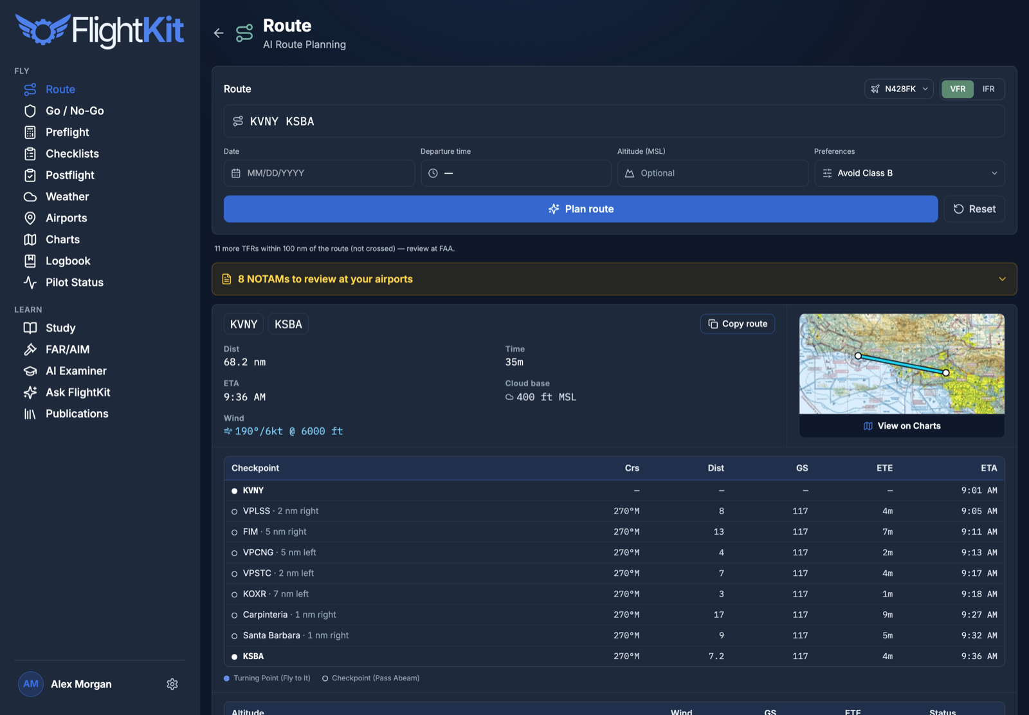The width and height of the screenshot is (1029, 715).
Task: Click the Reset button
Action: pos(974,209)
